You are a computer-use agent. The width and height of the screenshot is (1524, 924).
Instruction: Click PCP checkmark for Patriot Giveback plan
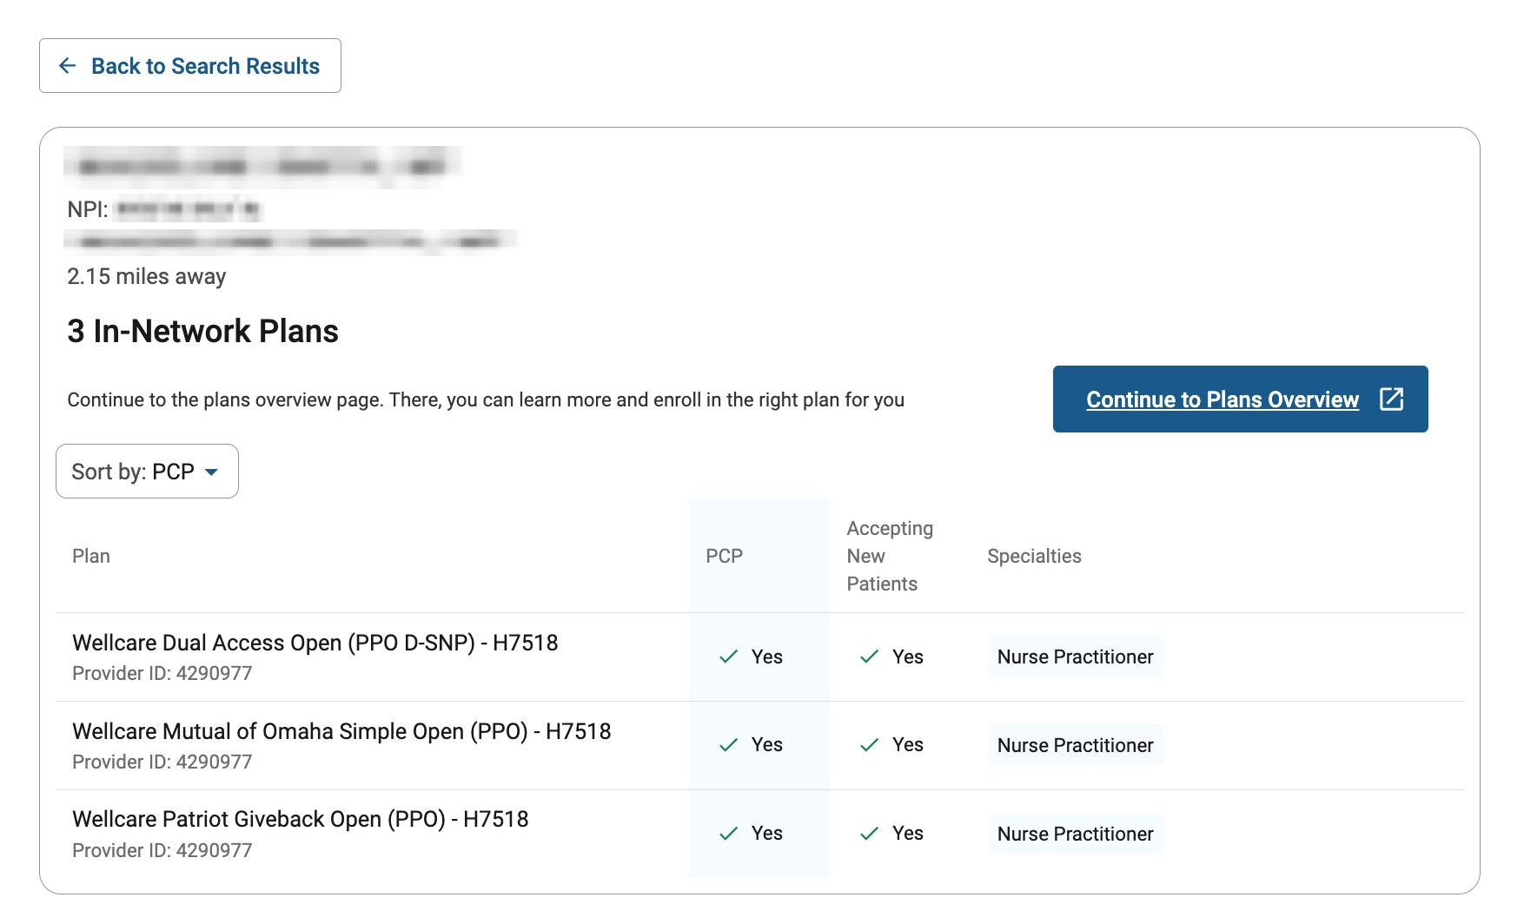point(728,834)
